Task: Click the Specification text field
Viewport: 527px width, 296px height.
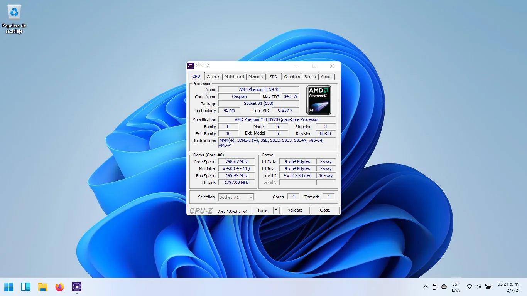Action: tap(277, 120)
